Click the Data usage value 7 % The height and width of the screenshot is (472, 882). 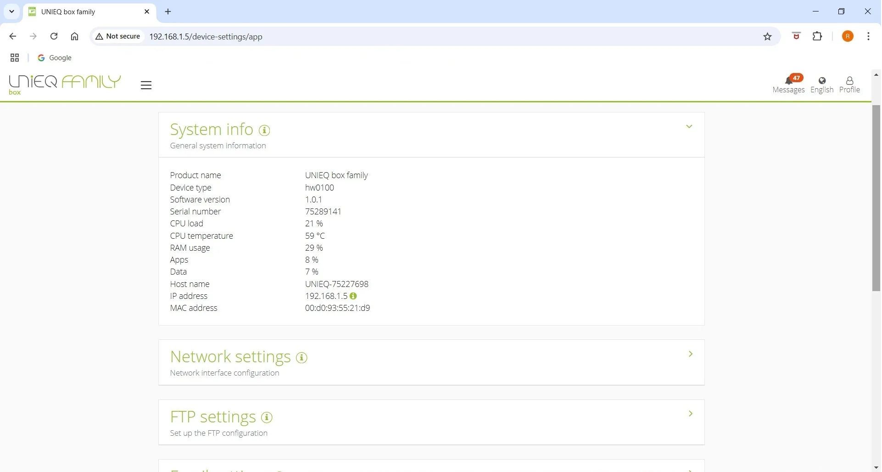click(312, 272)
